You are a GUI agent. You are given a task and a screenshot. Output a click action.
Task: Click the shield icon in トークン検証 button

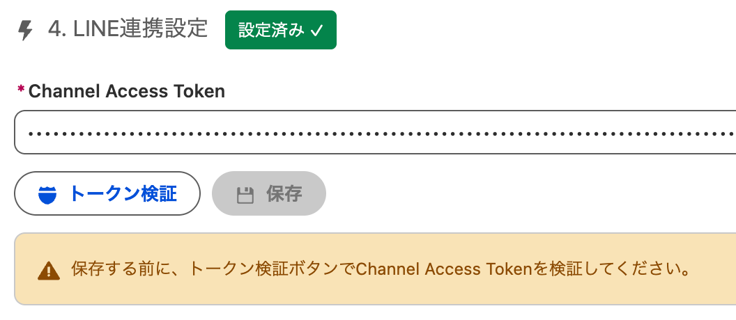pos(47,194)
